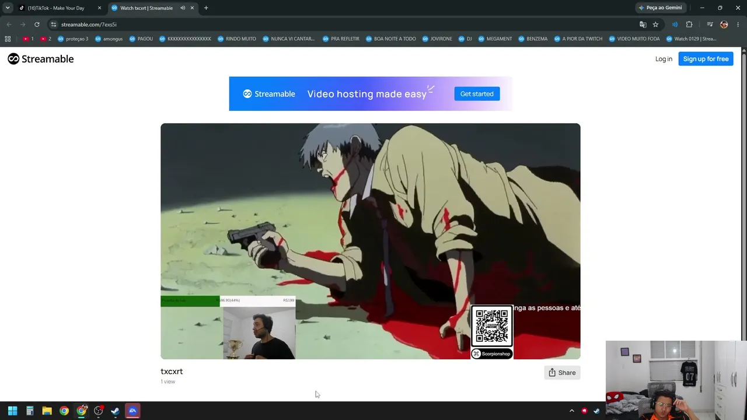Launch Calculator from the taskbar
The width and height of the screenshot is (747, 420).
[x=30, y=411]
